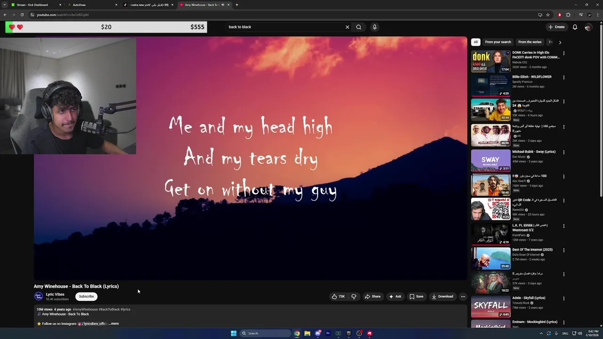Clear the YouTube search box with X
603x339 pixels.
point(347,27)
